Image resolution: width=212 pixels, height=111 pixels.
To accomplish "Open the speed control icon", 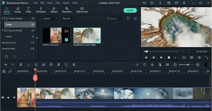I will click(44, 65).
